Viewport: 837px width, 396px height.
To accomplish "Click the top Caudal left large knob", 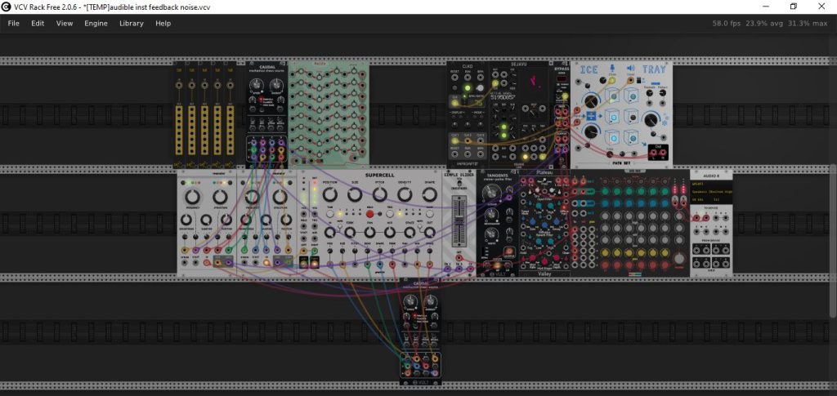I will click(x=257, y=84).
